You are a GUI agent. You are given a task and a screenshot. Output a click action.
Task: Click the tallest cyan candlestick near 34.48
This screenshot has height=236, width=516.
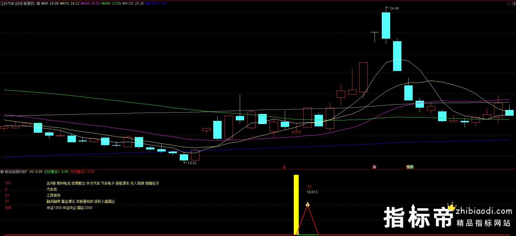(x=386, y=25)
